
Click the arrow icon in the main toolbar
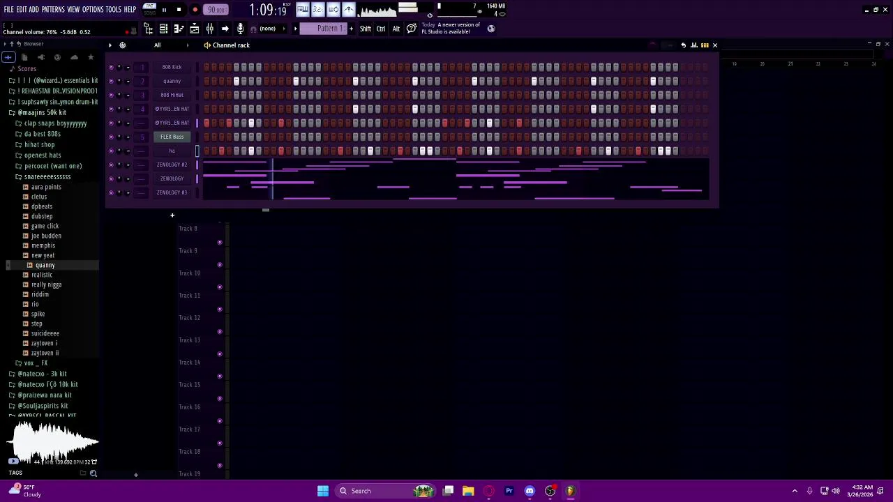pos(225,29)
